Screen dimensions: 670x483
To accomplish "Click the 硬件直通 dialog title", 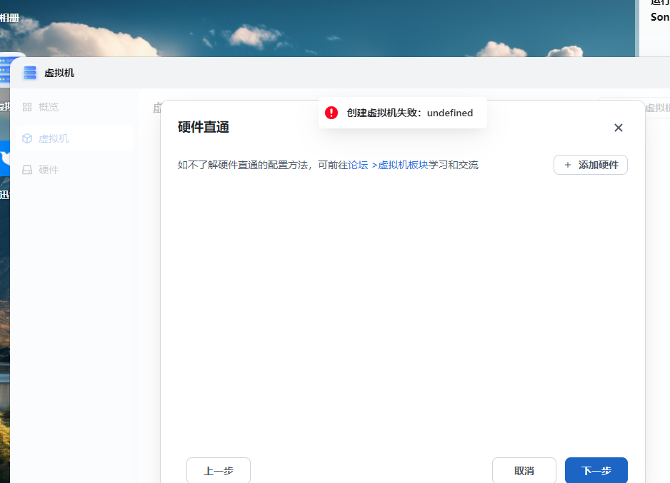I will (204, 127).
